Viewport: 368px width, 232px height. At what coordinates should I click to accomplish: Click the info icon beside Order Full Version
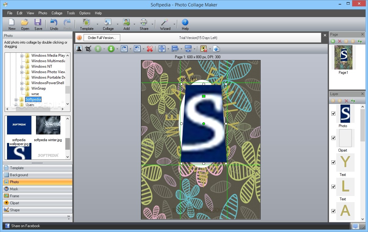pyautogui.click(x=79, y=37)
